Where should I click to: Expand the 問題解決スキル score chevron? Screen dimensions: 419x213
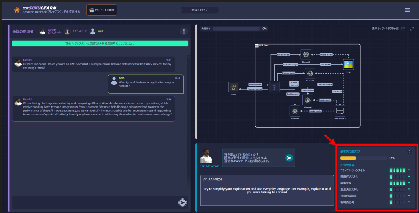point(409,177)
